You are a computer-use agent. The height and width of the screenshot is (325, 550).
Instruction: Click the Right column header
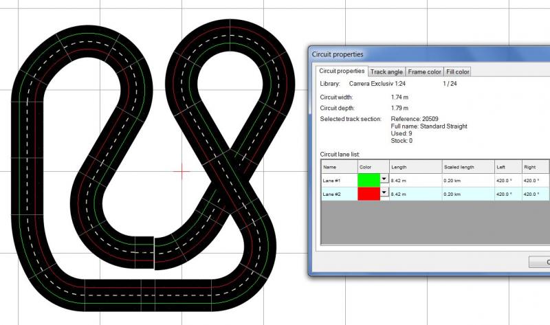(x=535, y=166)
